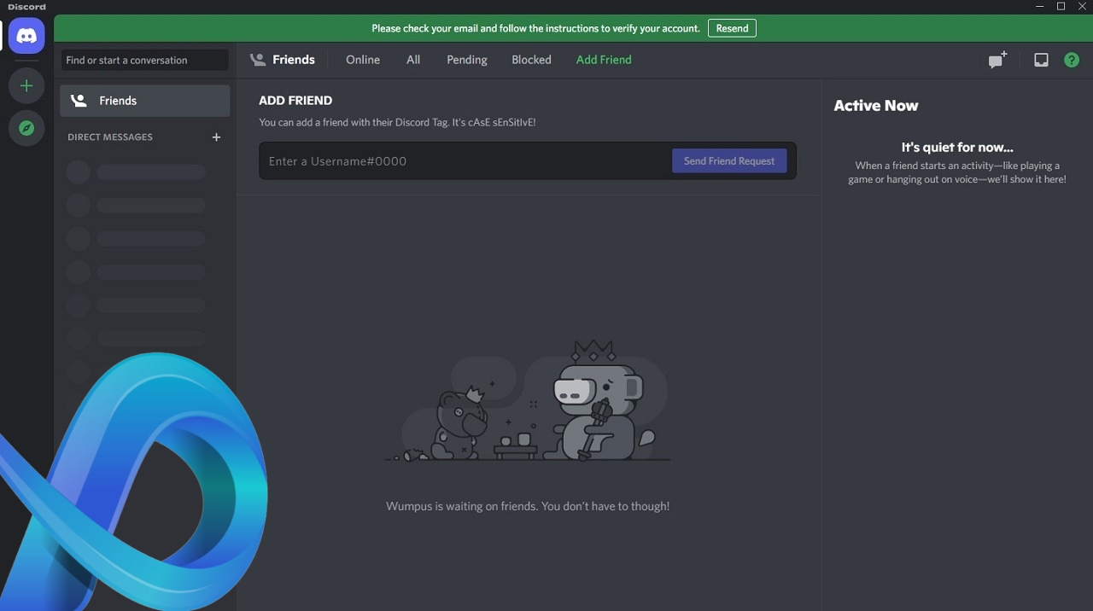
Task: Click the DIRECT MESSAGES heading
Action: [x=110, y=137]
